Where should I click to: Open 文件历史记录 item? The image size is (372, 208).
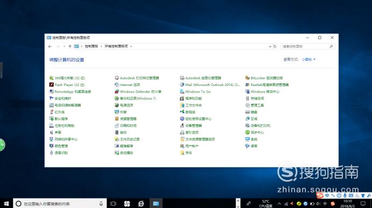[127, 139]
